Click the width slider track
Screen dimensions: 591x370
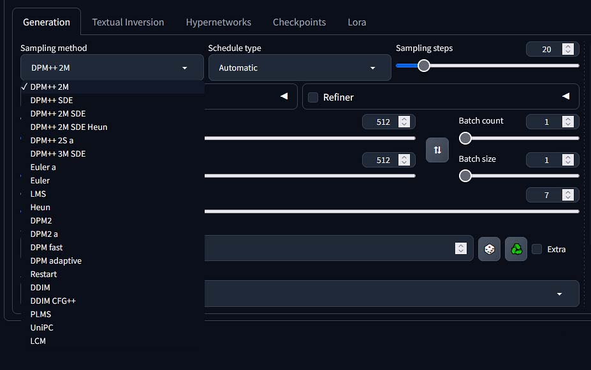(310, 138)
